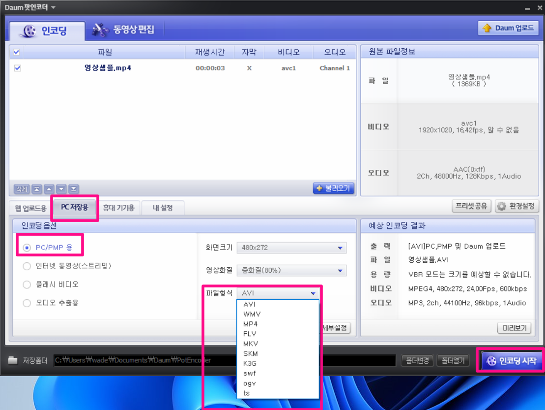The height and width of the screenshot is (410, 545).
Task: Move selected file down one position
Action: click(x=61, y=189)
